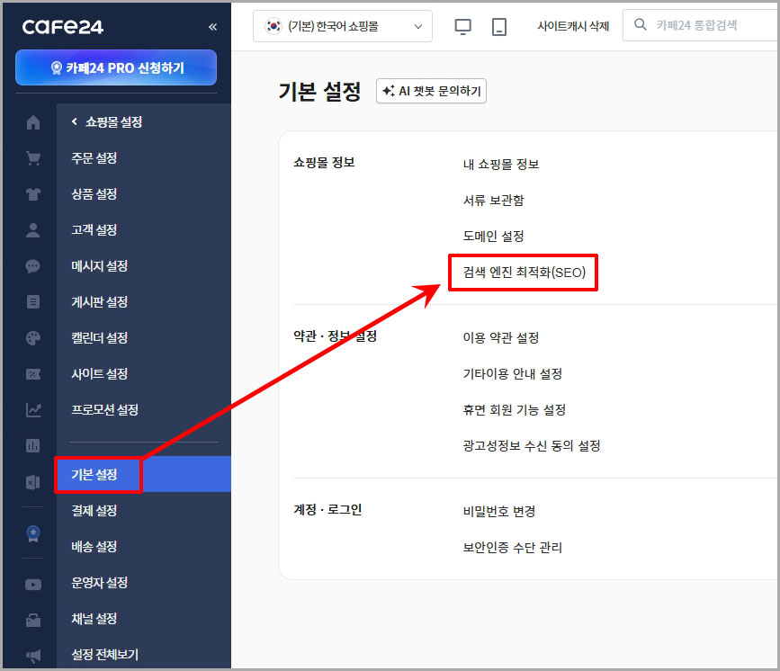This screenshot has width=780, height=671.
Task: Click the desktop preview icon
Action: [x=462, y=27]
